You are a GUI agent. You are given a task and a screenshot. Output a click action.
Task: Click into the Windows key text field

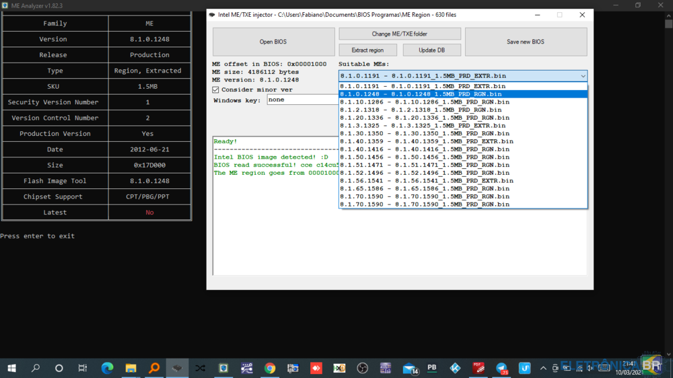click(302, 100)
